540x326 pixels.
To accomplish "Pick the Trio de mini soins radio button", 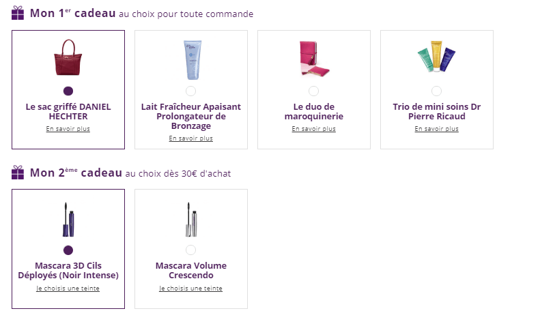I will coord(436,91).
